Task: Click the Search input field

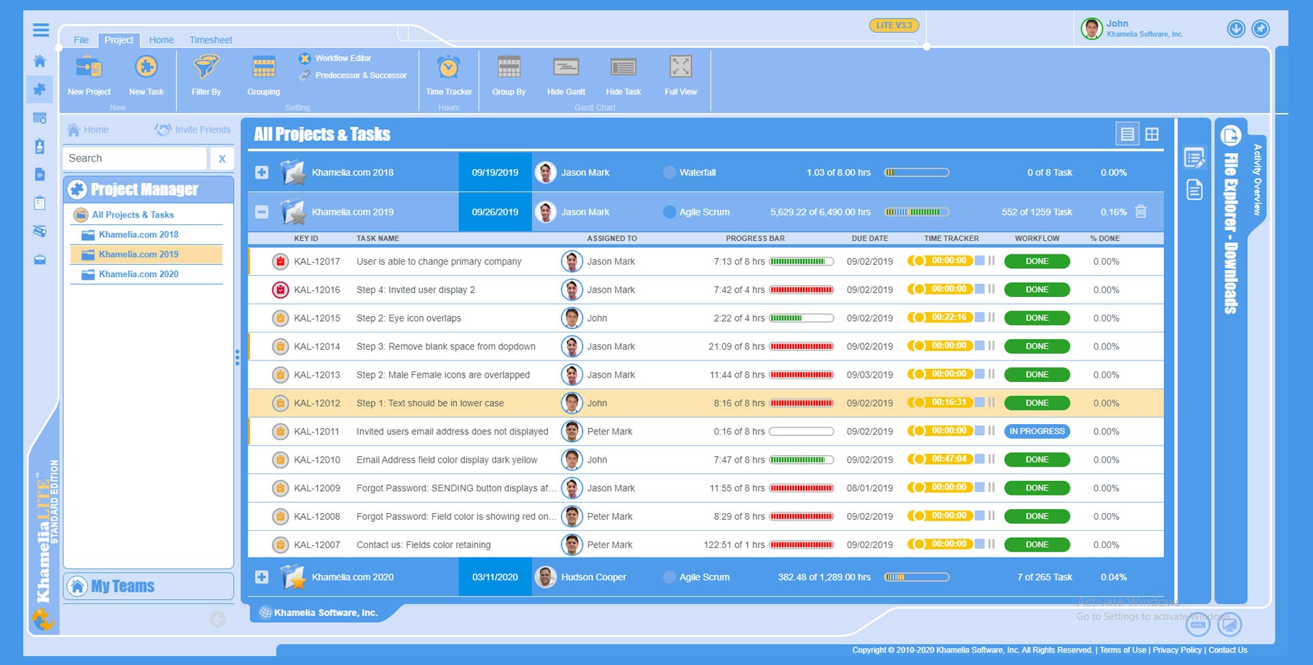Action: (x=135, y=159)
